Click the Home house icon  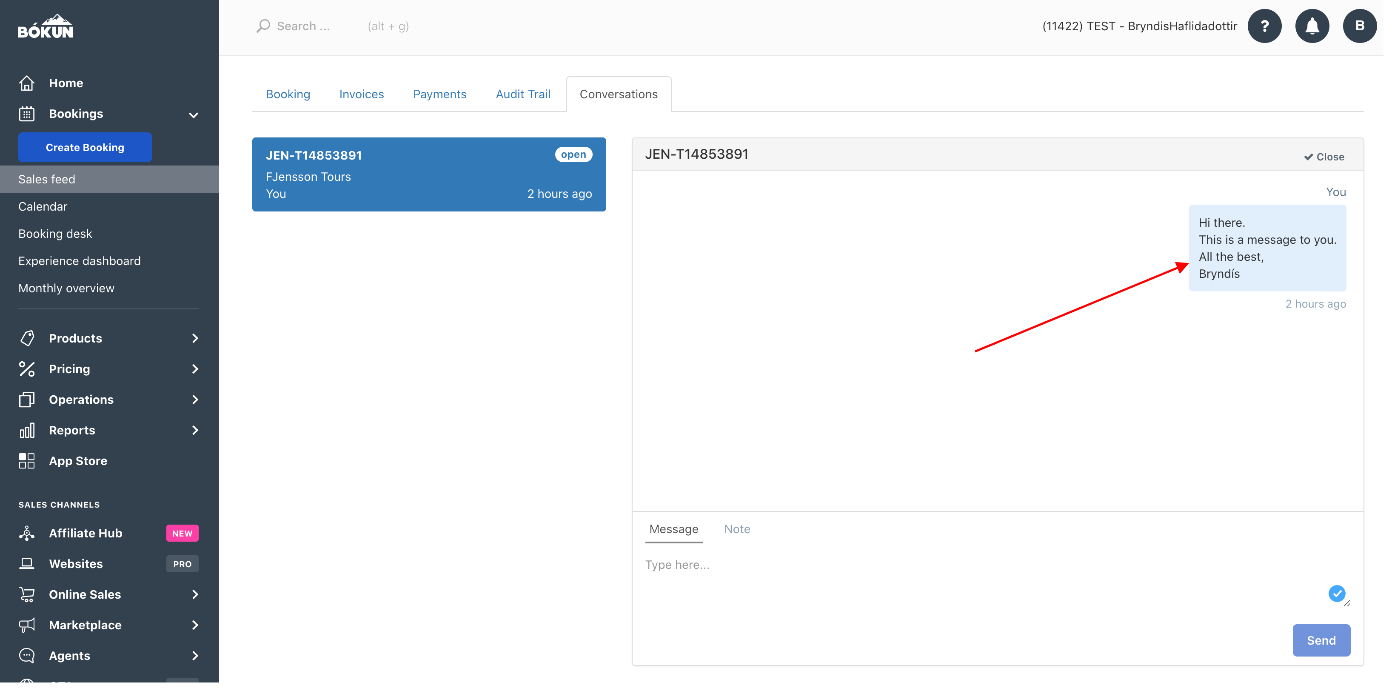tap(26, 84)
